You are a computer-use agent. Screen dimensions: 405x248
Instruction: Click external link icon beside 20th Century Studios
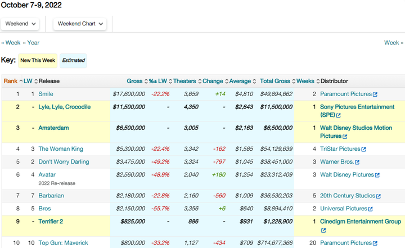click(x=379, y=196)
